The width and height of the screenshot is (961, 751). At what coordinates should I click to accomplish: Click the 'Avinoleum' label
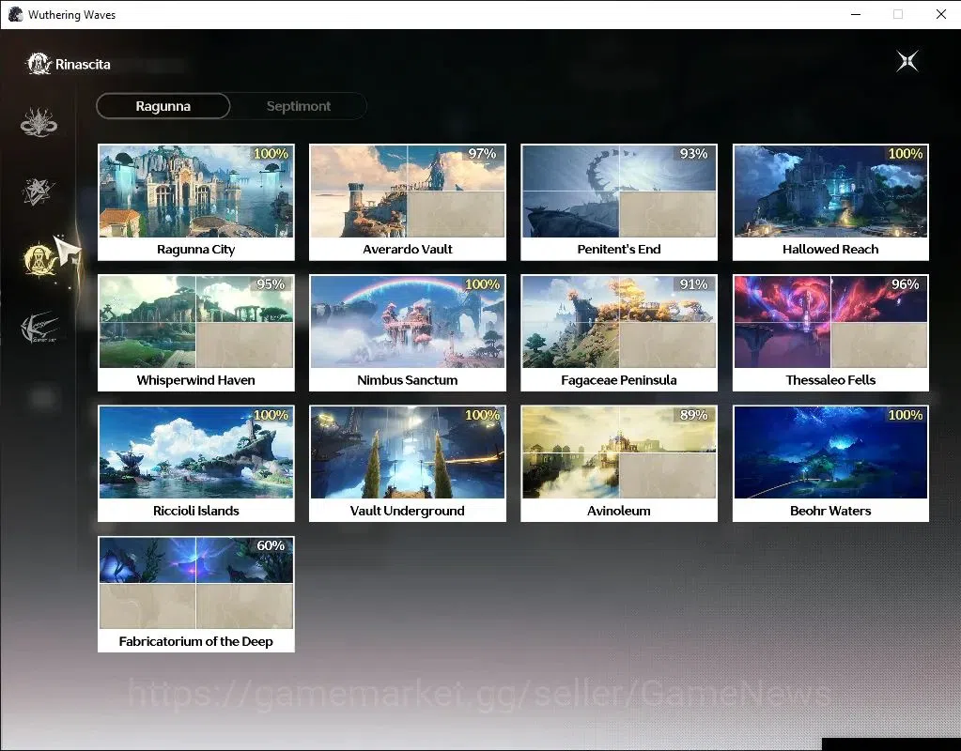619,511
